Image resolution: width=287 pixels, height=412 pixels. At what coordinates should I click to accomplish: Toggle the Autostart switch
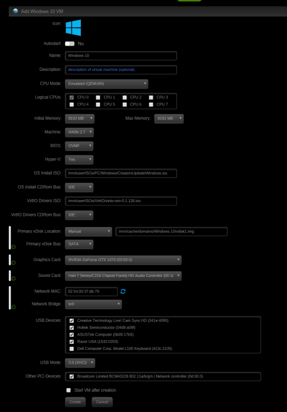(x=70, y=43)
